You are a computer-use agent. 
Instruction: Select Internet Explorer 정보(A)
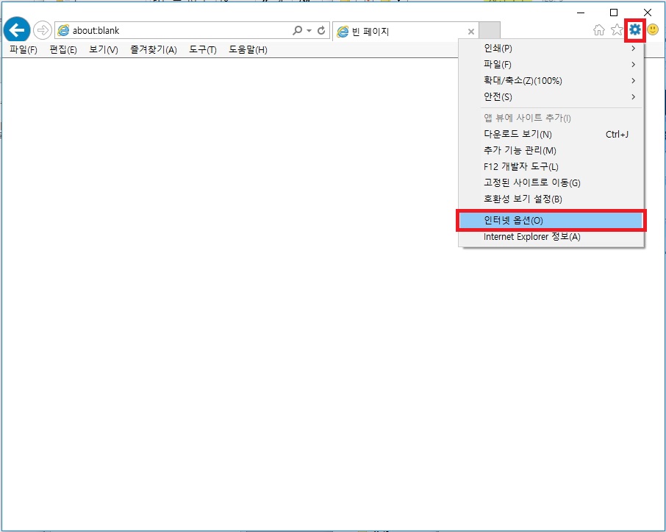[x=551, y=237]
